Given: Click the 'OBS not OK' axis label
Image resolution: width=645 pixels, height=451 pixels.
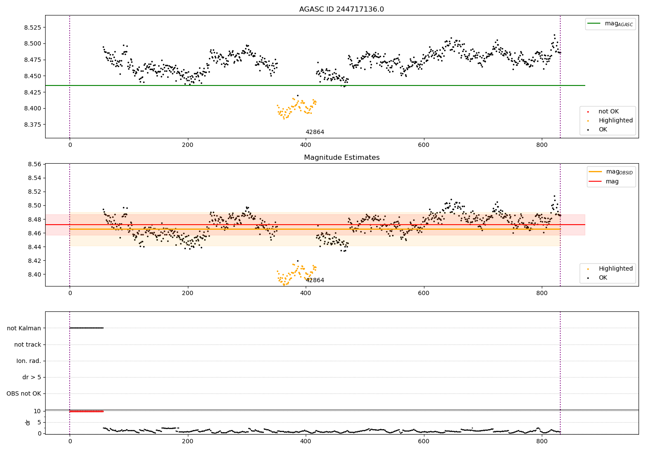Looking at the screenshot, I should coord(24,394).
